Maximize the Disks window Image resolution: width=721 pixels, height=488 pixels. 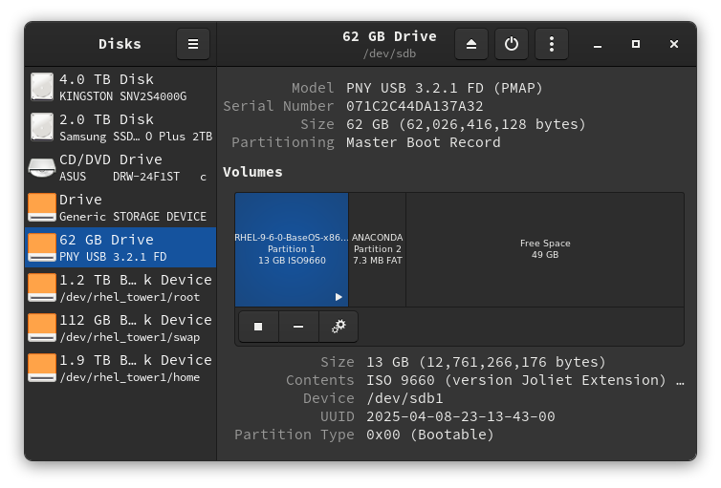coord(636,44)
